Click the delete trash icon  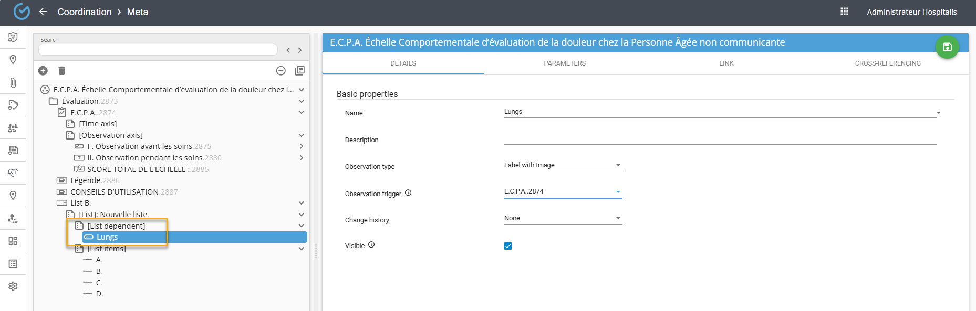tap(61, 71)
